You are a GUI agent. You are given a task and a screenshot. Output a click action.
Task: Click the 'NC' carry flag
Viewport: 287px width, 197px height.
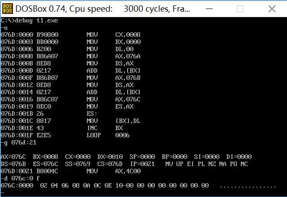244,164
